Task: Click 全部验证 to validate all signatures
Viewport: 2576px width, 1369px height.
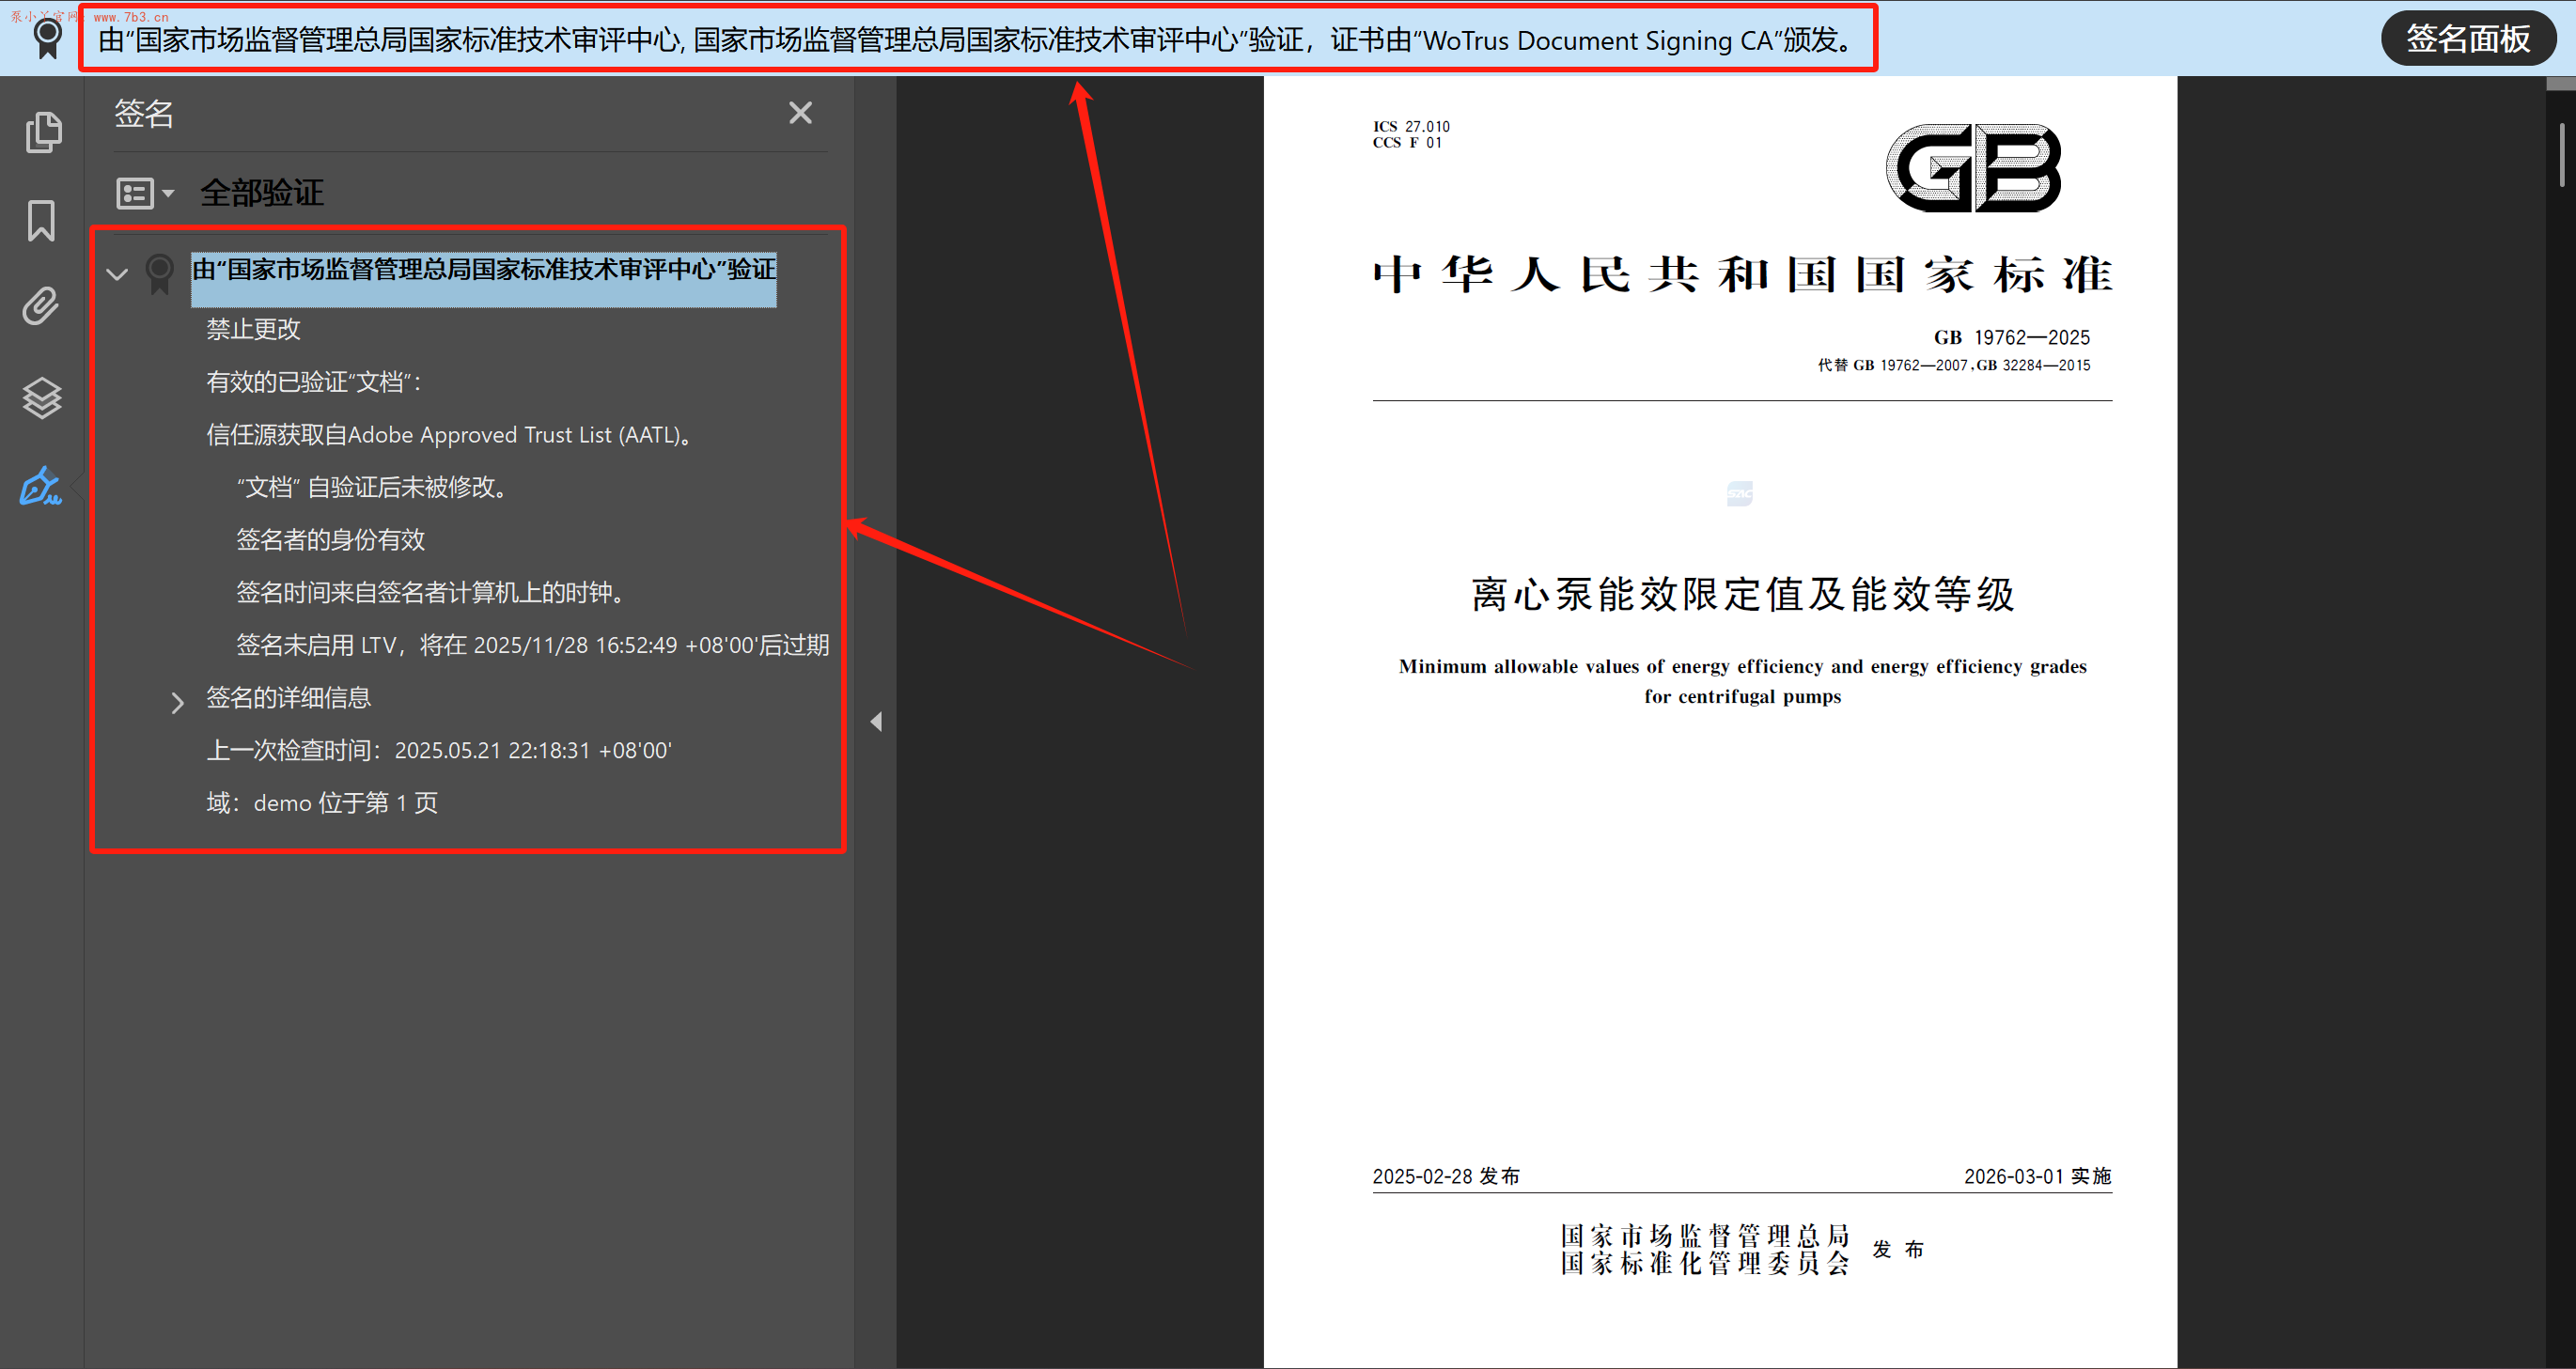Action: [x=262, y=193]
